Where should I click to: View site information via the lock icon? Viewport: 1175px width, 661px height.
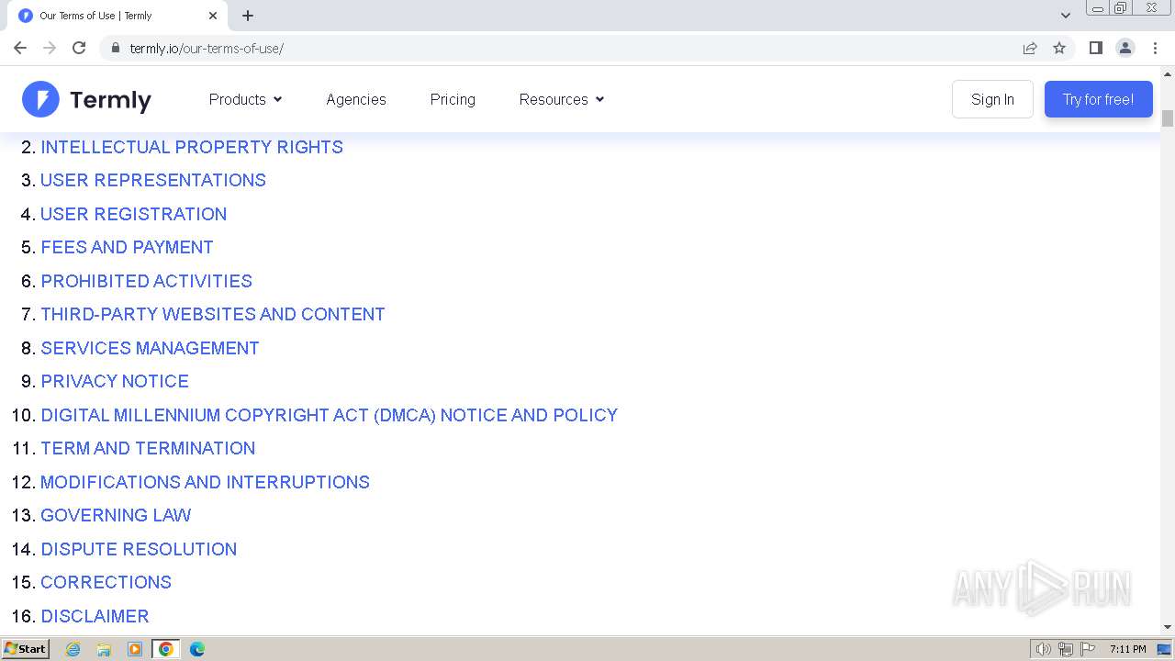(x=115, y=48)
